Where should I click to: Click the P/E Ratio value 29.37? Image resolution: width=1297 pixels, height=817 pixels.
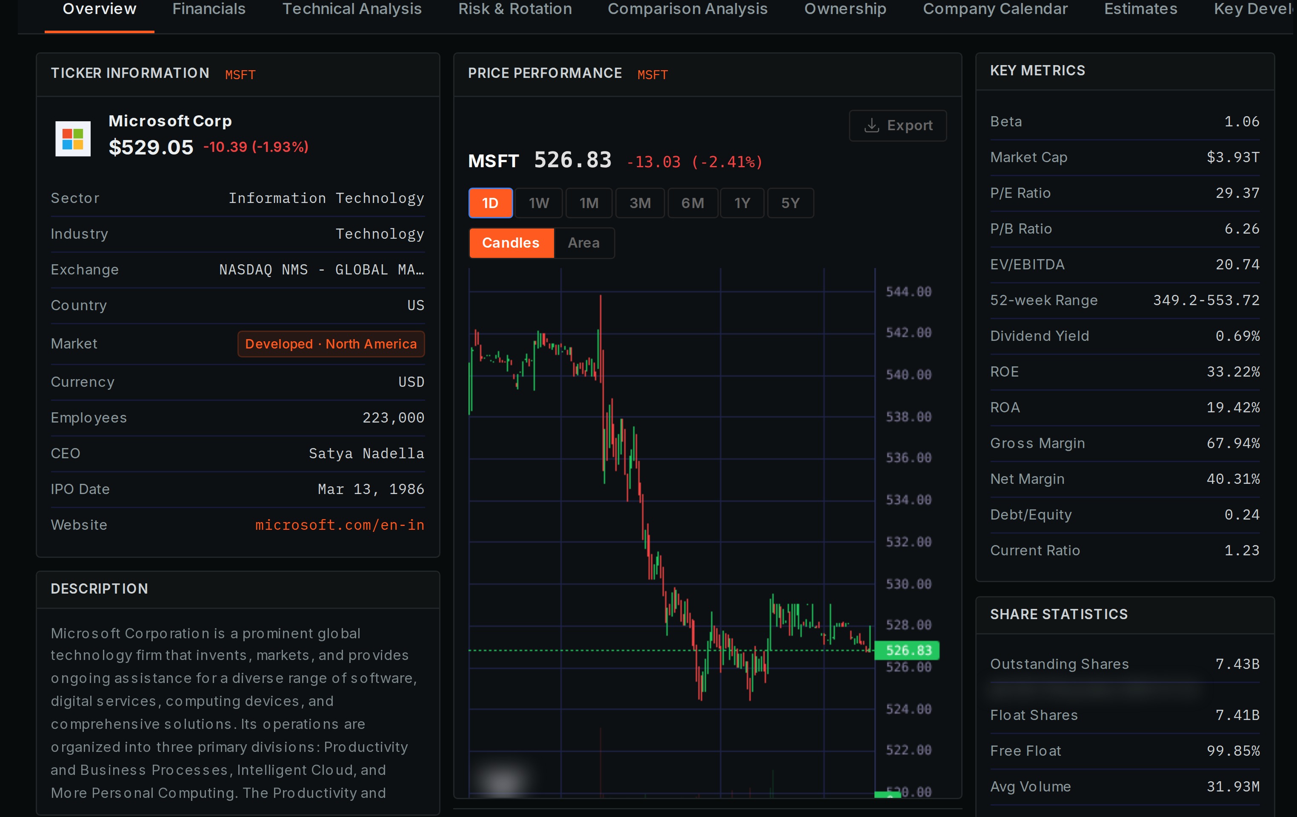1237,193
